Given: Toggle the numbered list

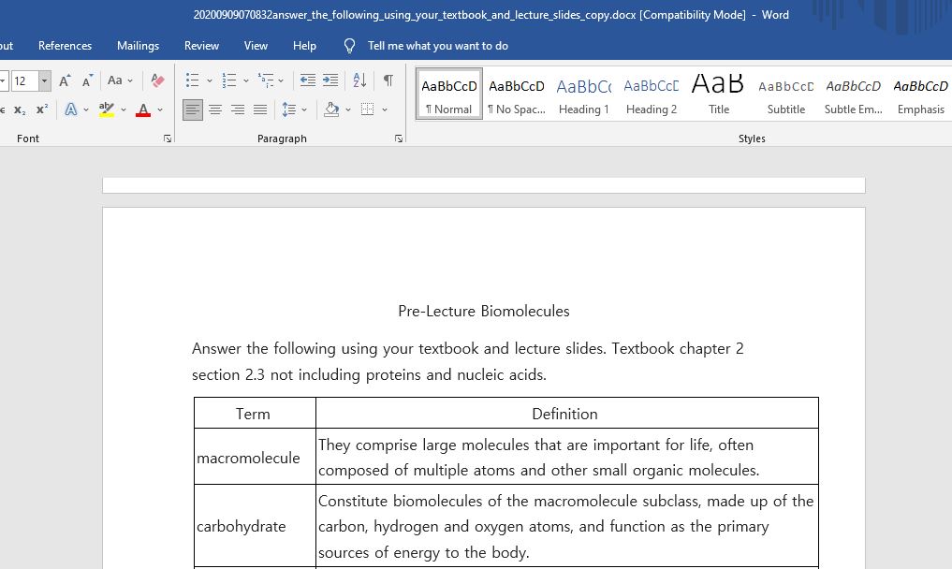Looking at the screenshot, I should 229,80.
